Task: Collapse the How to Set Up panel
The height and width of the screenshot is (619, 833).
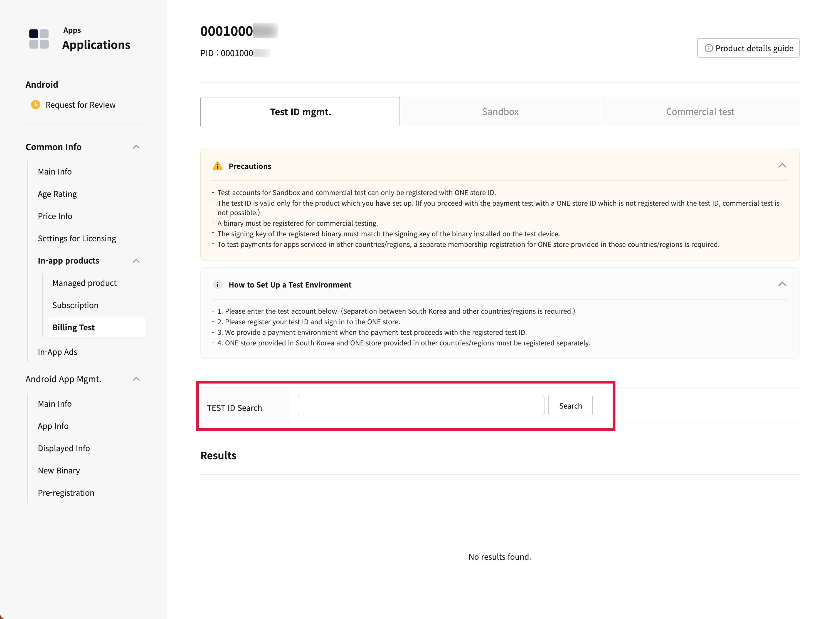Action: pyautogui.click(x=782, y=284)
